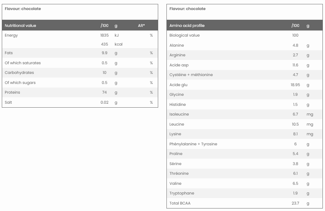Select the 435 kcal value
The height and width of the screenshot is (211, 325).
105,44
